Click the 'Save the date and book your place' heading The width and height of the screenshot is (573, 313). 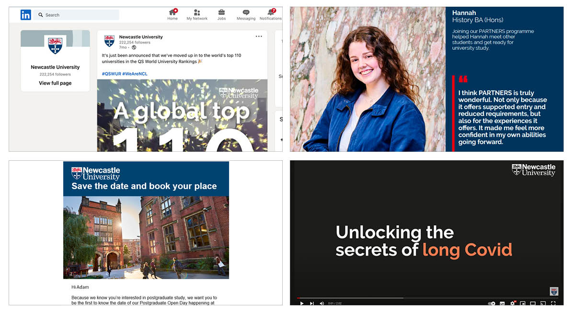[144, 186]
